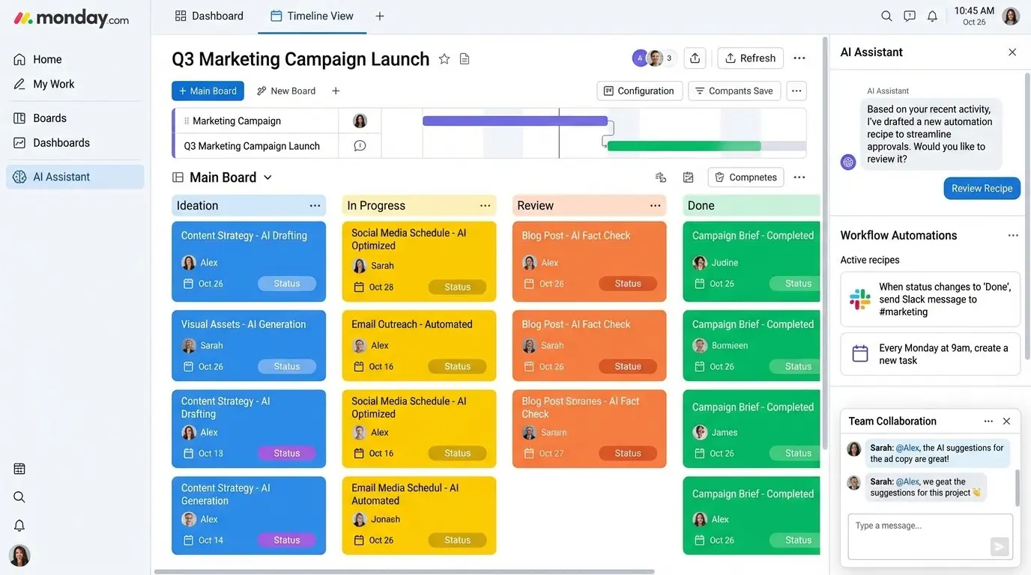
Task: Click the Review Recipe button
Action: pyautogui.click(x=982, y=189)
